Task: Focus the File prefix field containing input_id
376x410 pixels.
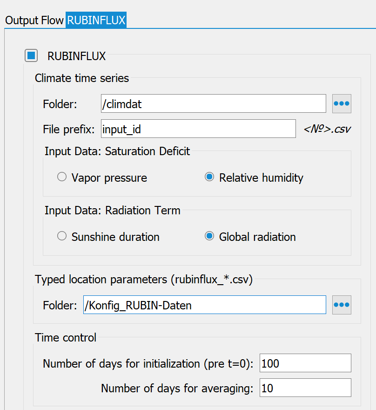Action: pos(198,129)
